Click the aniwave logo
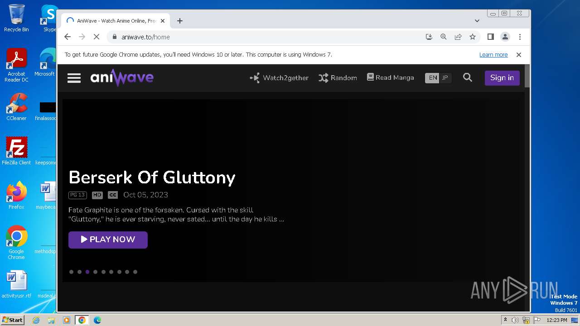The height and width of the screenshot is (326, 580). (122, 78)
